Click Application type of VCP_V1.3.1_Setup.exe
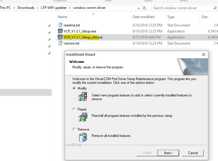This screenshot has width=218, height=161. pos(176,31)
